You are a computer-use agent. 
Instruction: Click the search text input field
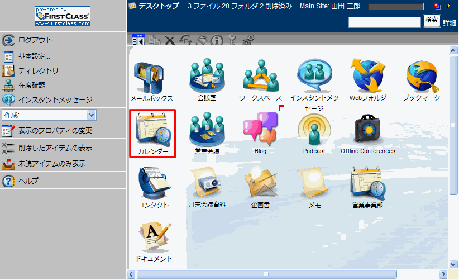(x=384, y=22)
